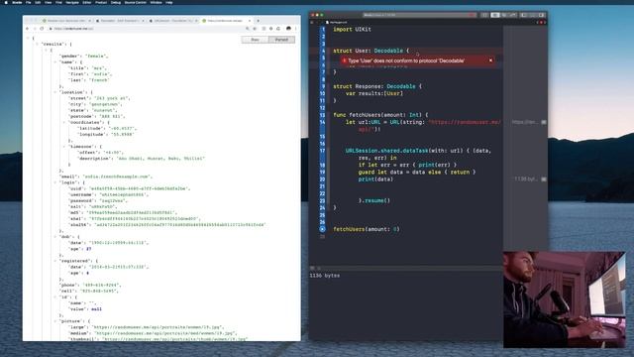Collapse the "dob" object
The height and width of the screenshot is (357, 634).
[x=55, y=237]
